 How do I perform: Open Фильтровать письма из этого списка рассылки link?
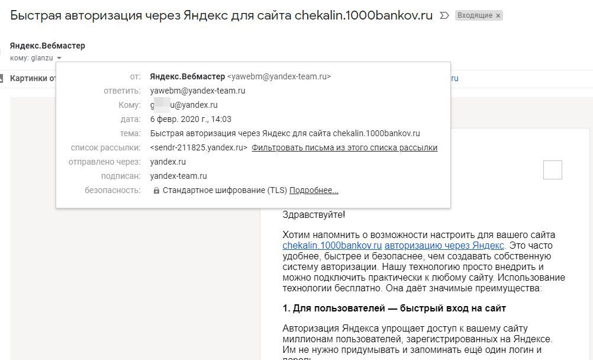[344, 147]
